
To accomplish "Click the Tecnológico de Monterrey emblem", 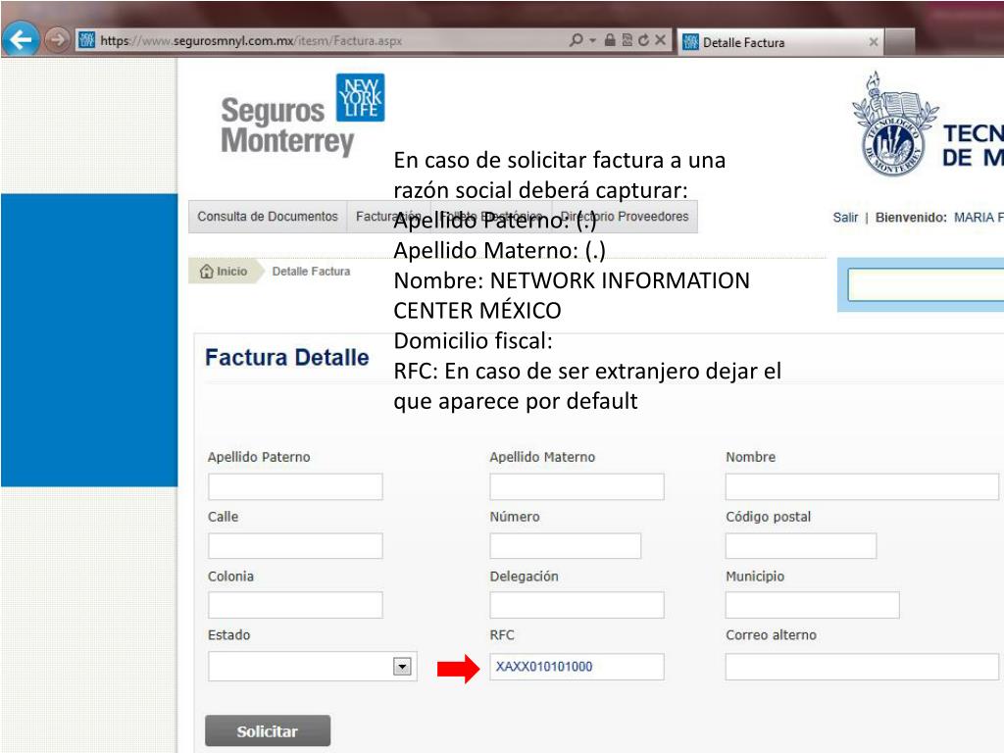I will point(894,125).
